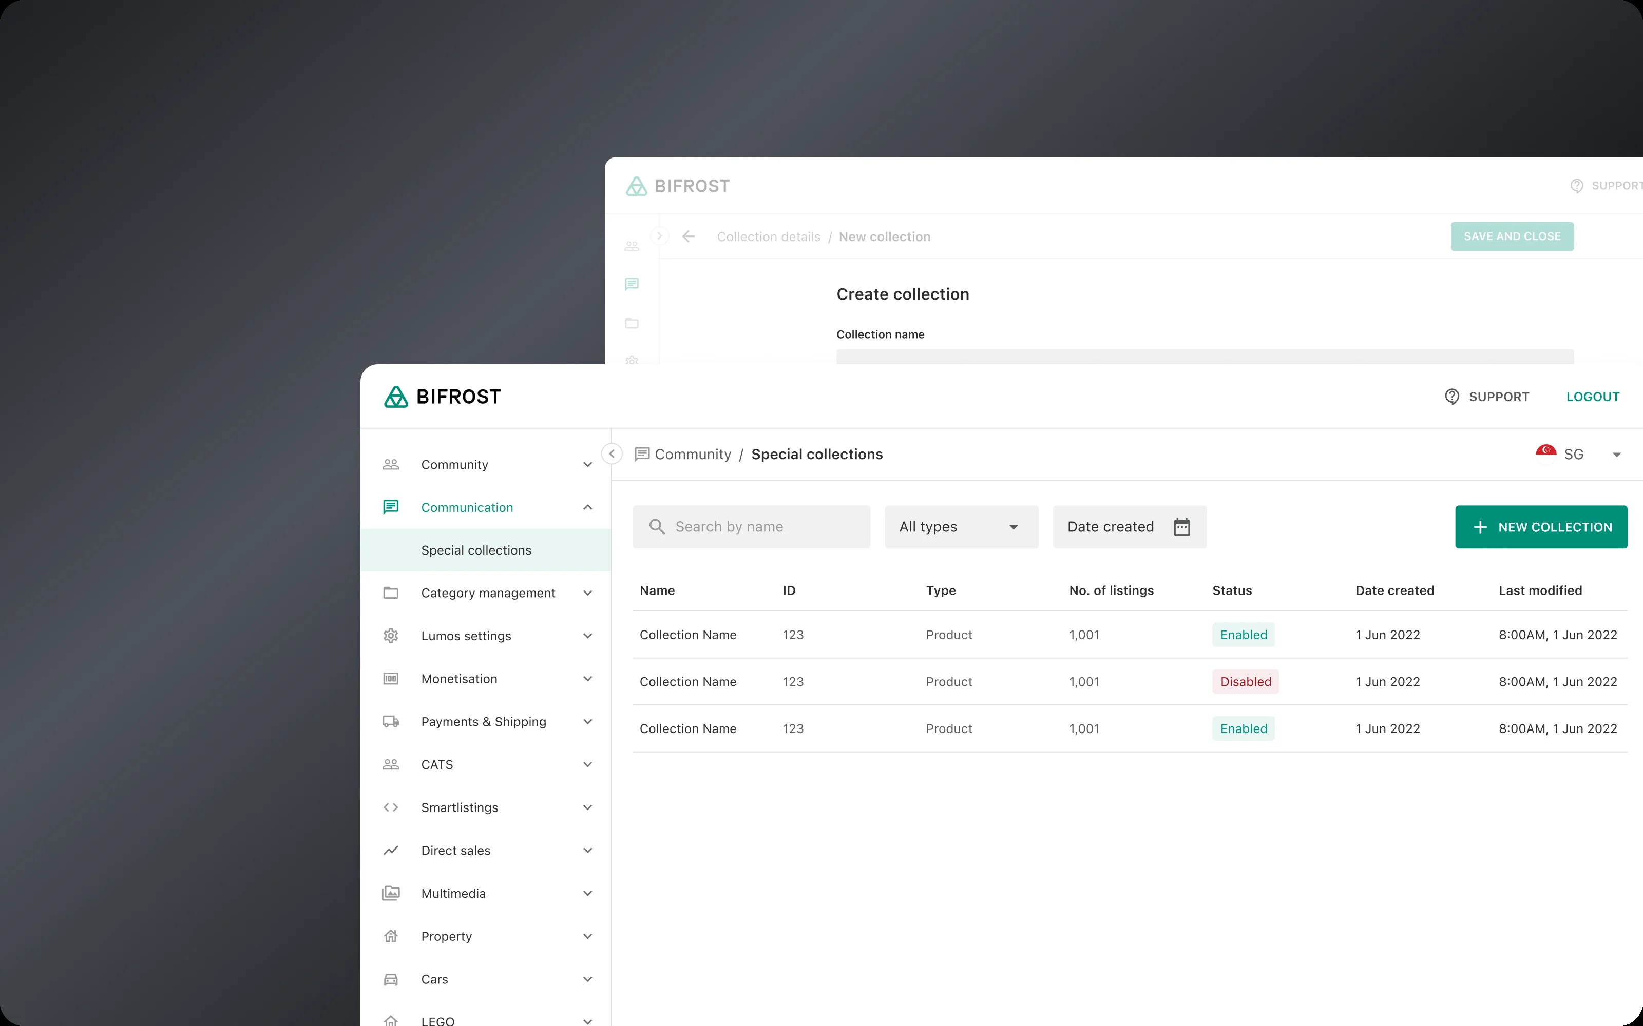This screenshot has height=1026, width=1643.
Task: Open SG country dropdown arrow
Action: pos(1617,456)
